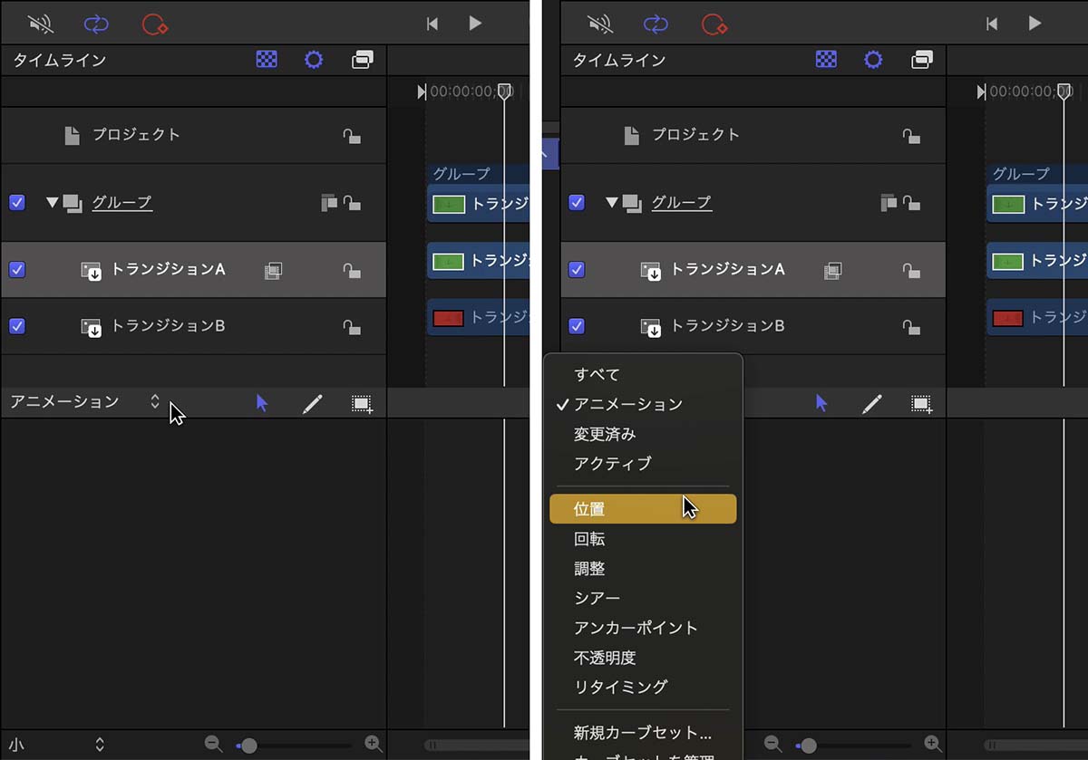Click zoom in magnifier in left screenshot
The width and height of the screenshot is (1088, 760).
point(373,745)
